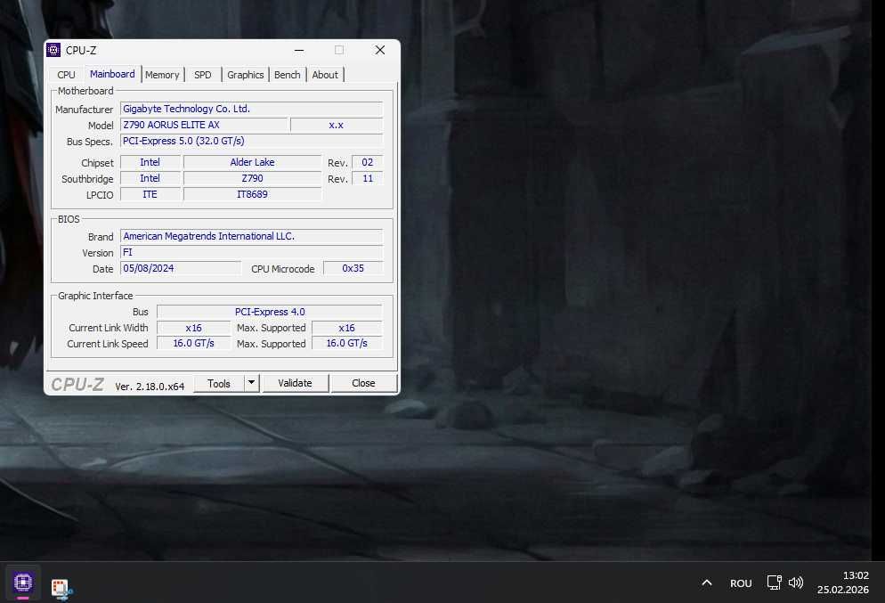Click CPU Microcode value 0x35
Screen dimensions: 885x603
pyautogui.click(x=353, y=268)
